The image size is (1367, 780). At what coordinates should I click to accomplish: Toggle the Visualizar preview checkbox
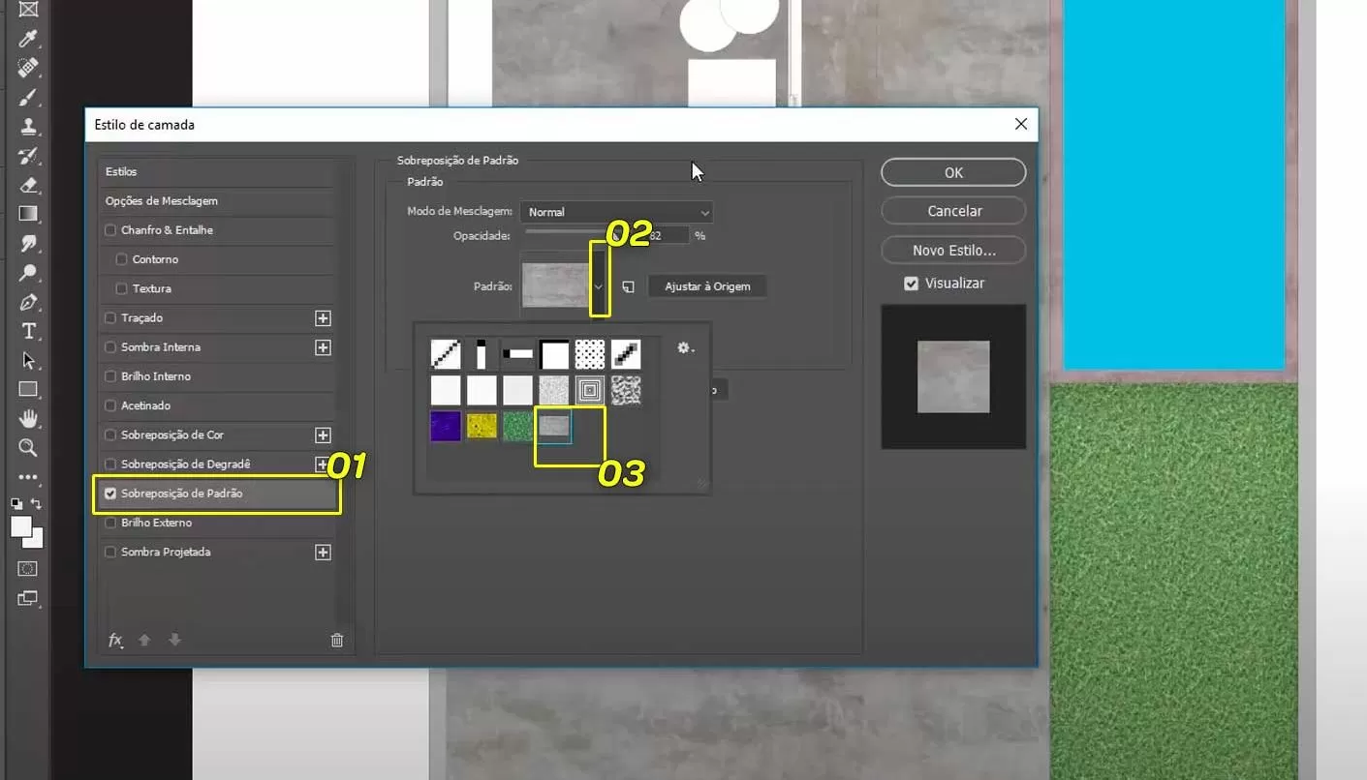pyautogui.click(x=911, y=284)
